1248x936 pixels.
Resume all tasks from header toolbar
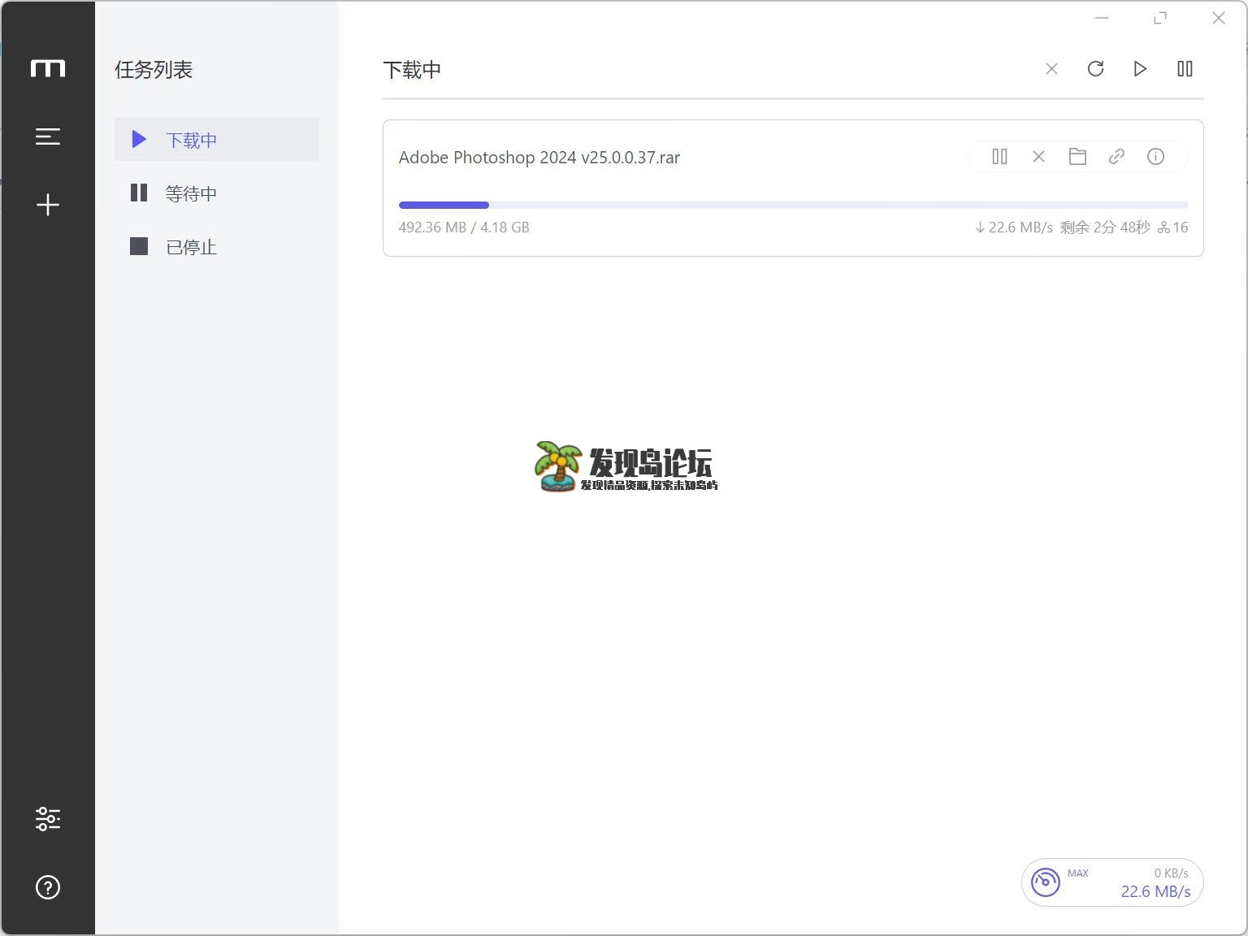[1140, 69]
